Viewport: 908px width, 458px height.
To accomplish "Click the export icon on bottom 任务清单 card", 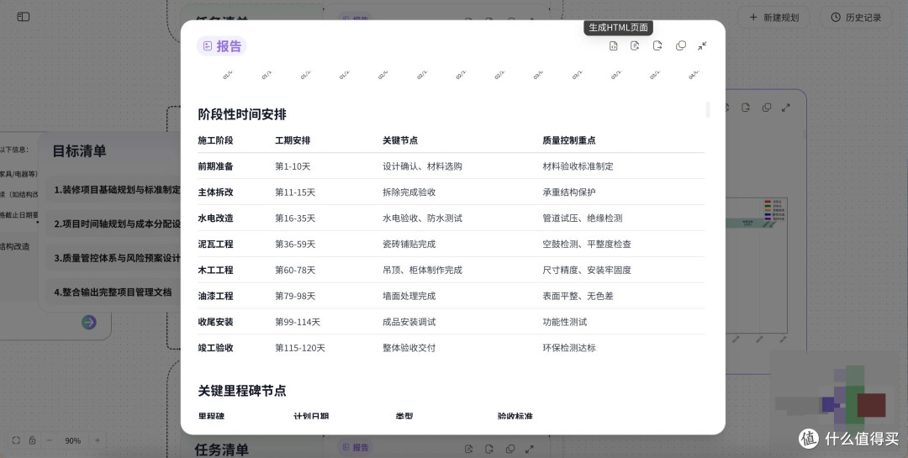I will point(488,449).
